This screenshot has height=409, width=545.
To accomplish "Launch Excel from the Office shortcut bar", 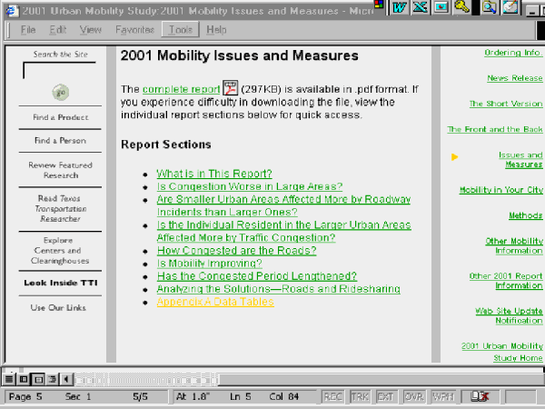I will (420, 8).
